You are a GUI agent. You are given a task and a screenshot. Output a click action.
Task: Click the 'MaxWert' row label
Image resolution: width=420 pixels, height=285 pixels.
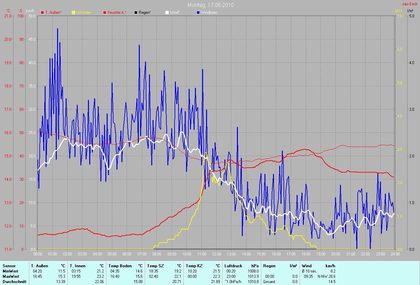(11, 276)
